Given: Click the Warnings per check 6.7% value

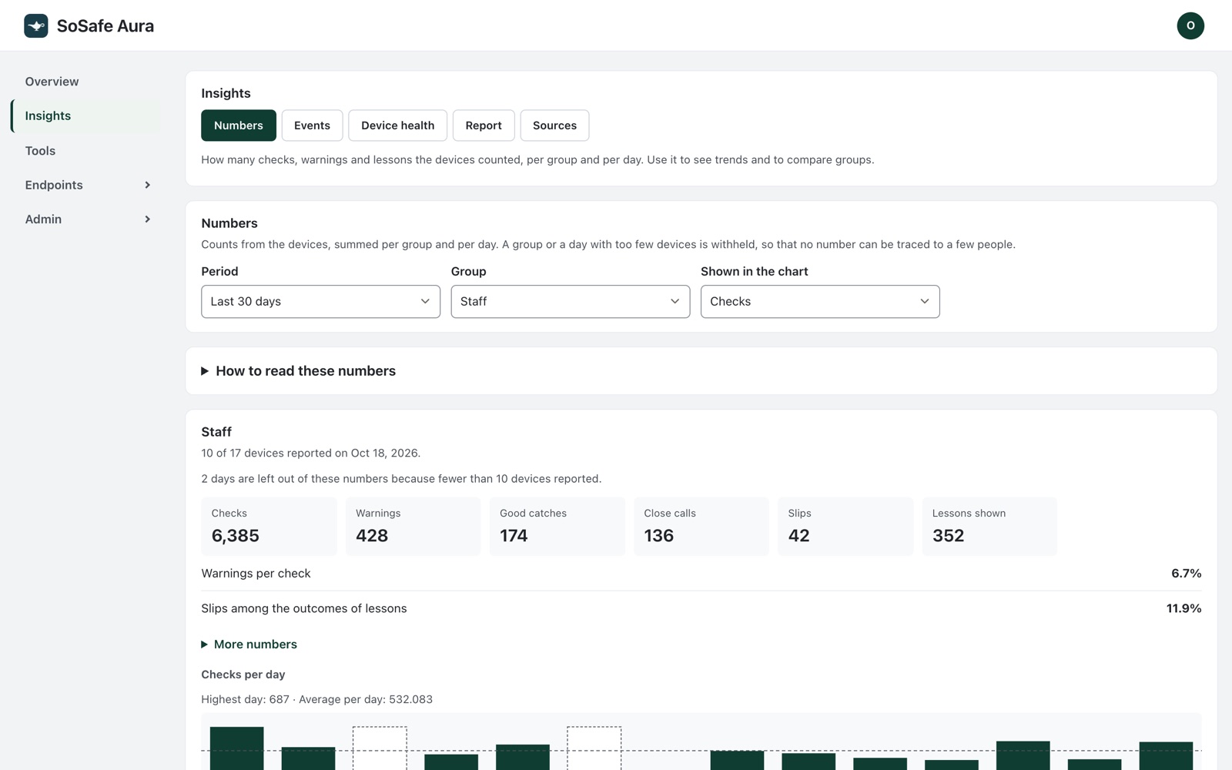Looking at the screenshot, I should pyautogui.click(x=1187, y=574).
